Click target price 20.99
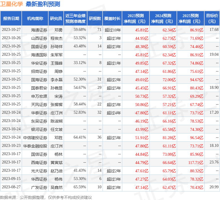Viewport: 220px width, 200px height. (214, 187)
